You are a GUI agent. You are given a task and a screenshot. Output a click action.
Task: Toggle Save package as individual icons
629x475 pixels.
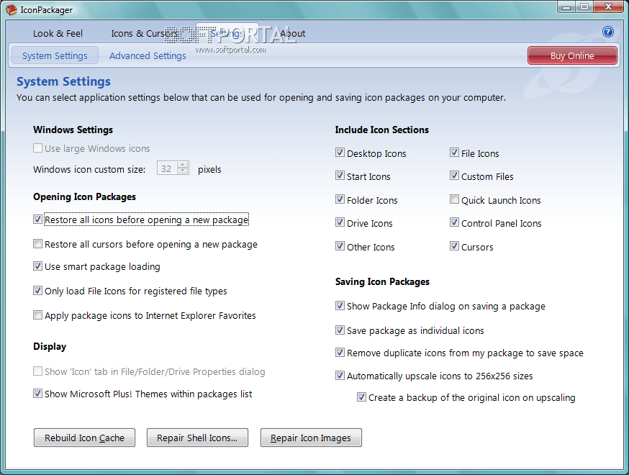pyautogui.click(x=340, y=330)
